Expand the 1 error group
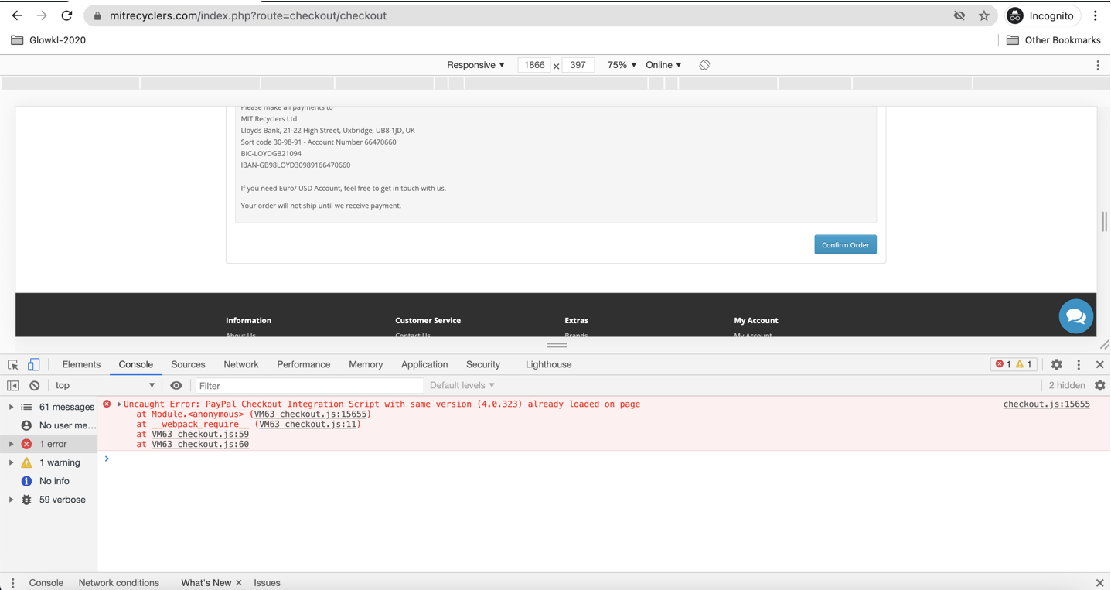This screenshot has height=590, width=1111. 11,444
